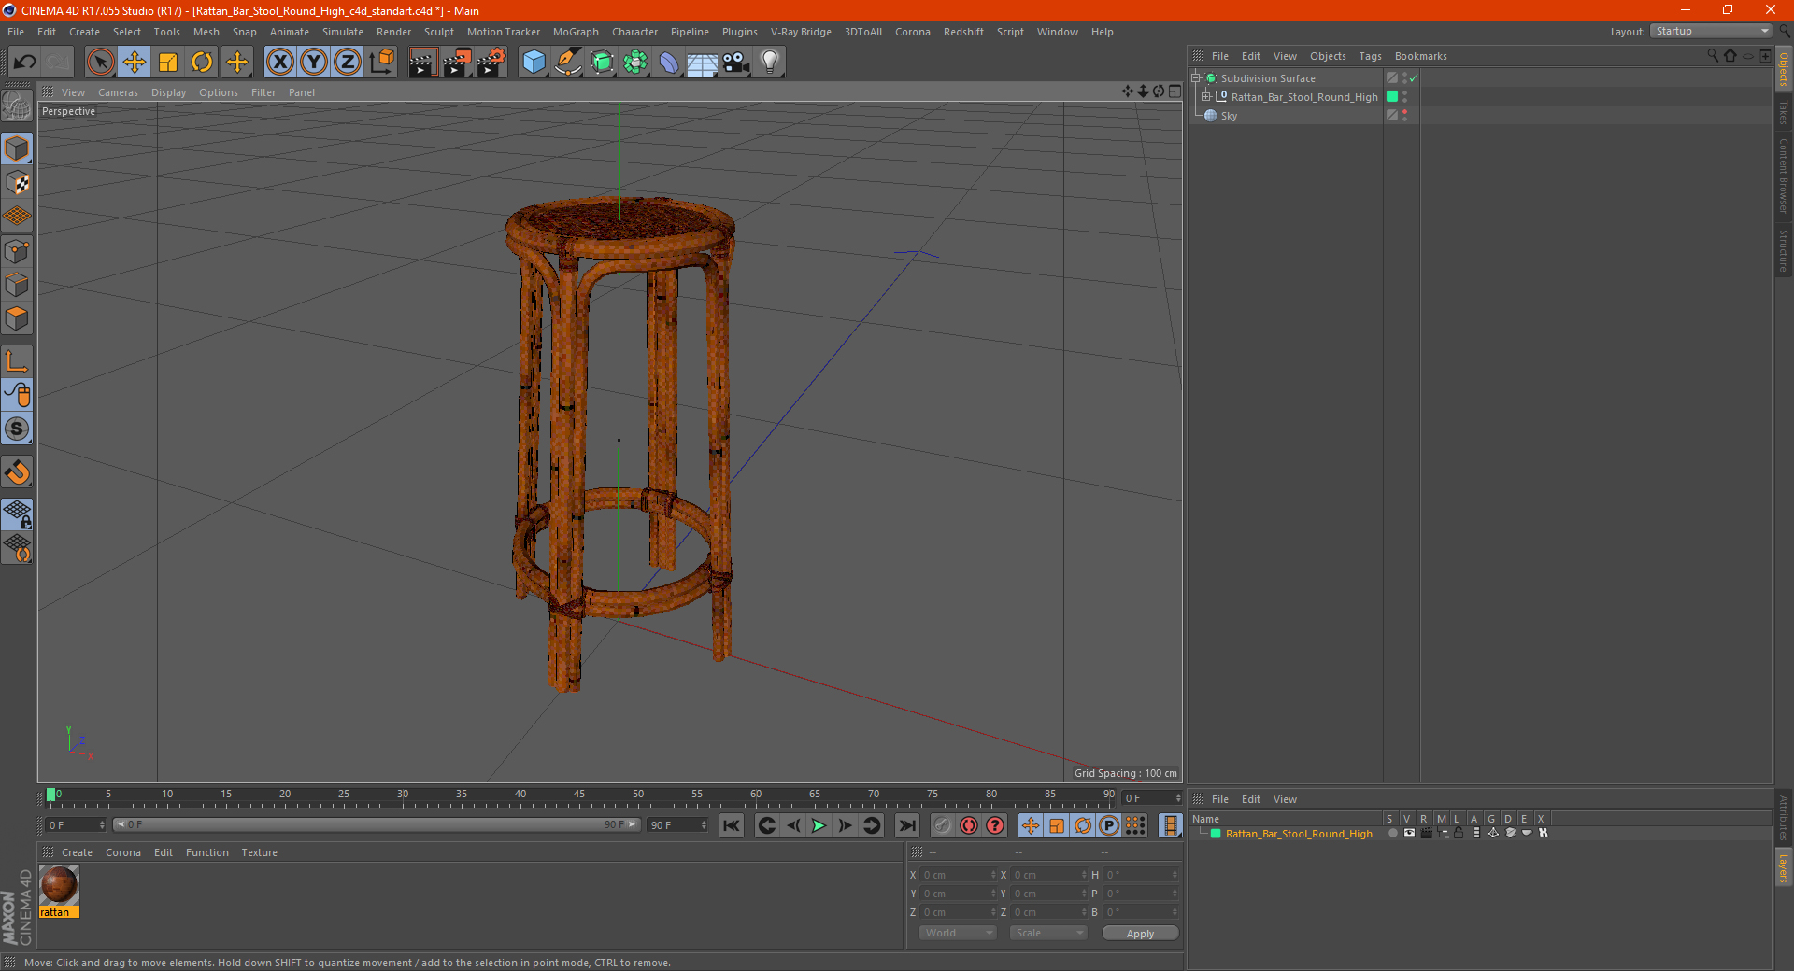Image resolution: width=1794 pixels, height=971 pixels.
Task: Open the Object Manager Tags menu
Action: click(1370, 56)
